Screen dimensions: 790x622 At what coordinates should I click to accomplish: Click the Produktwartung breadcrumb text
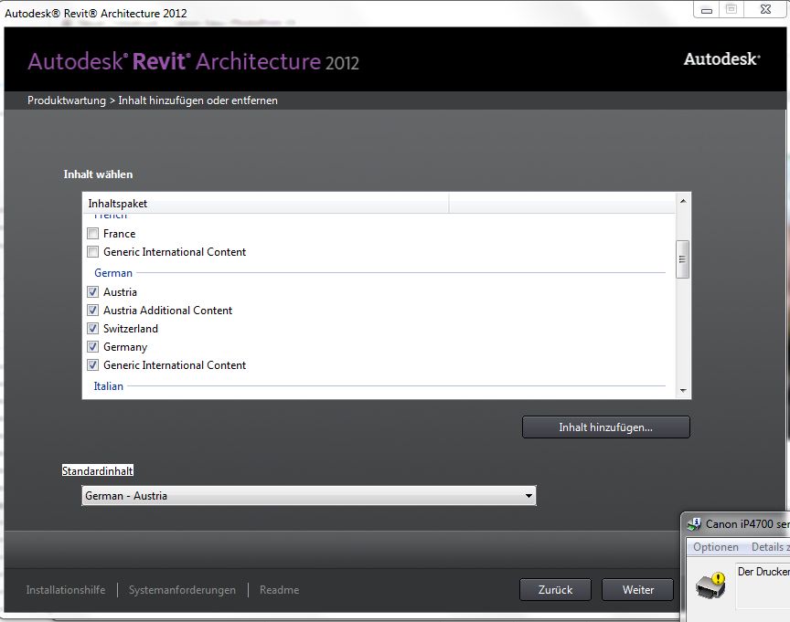pyautogui.click(x=67, y=100)
